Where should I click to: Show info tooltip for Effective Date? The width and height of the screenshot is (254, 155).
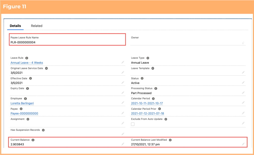click(30, 79)
